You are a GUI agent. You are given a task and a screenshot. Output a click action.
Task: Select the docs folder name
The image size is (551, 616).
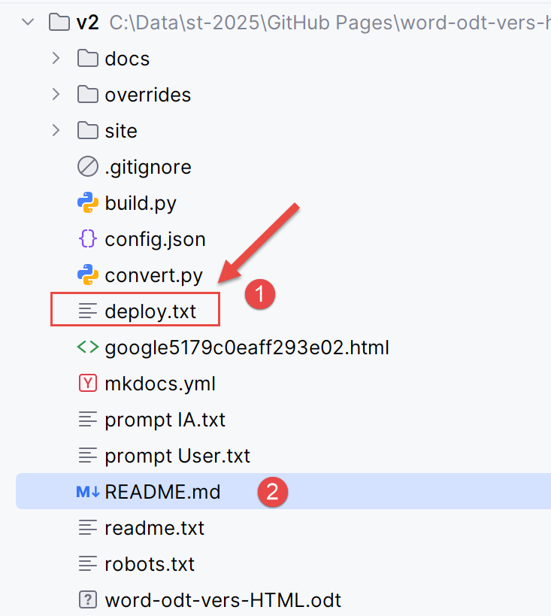127,59
